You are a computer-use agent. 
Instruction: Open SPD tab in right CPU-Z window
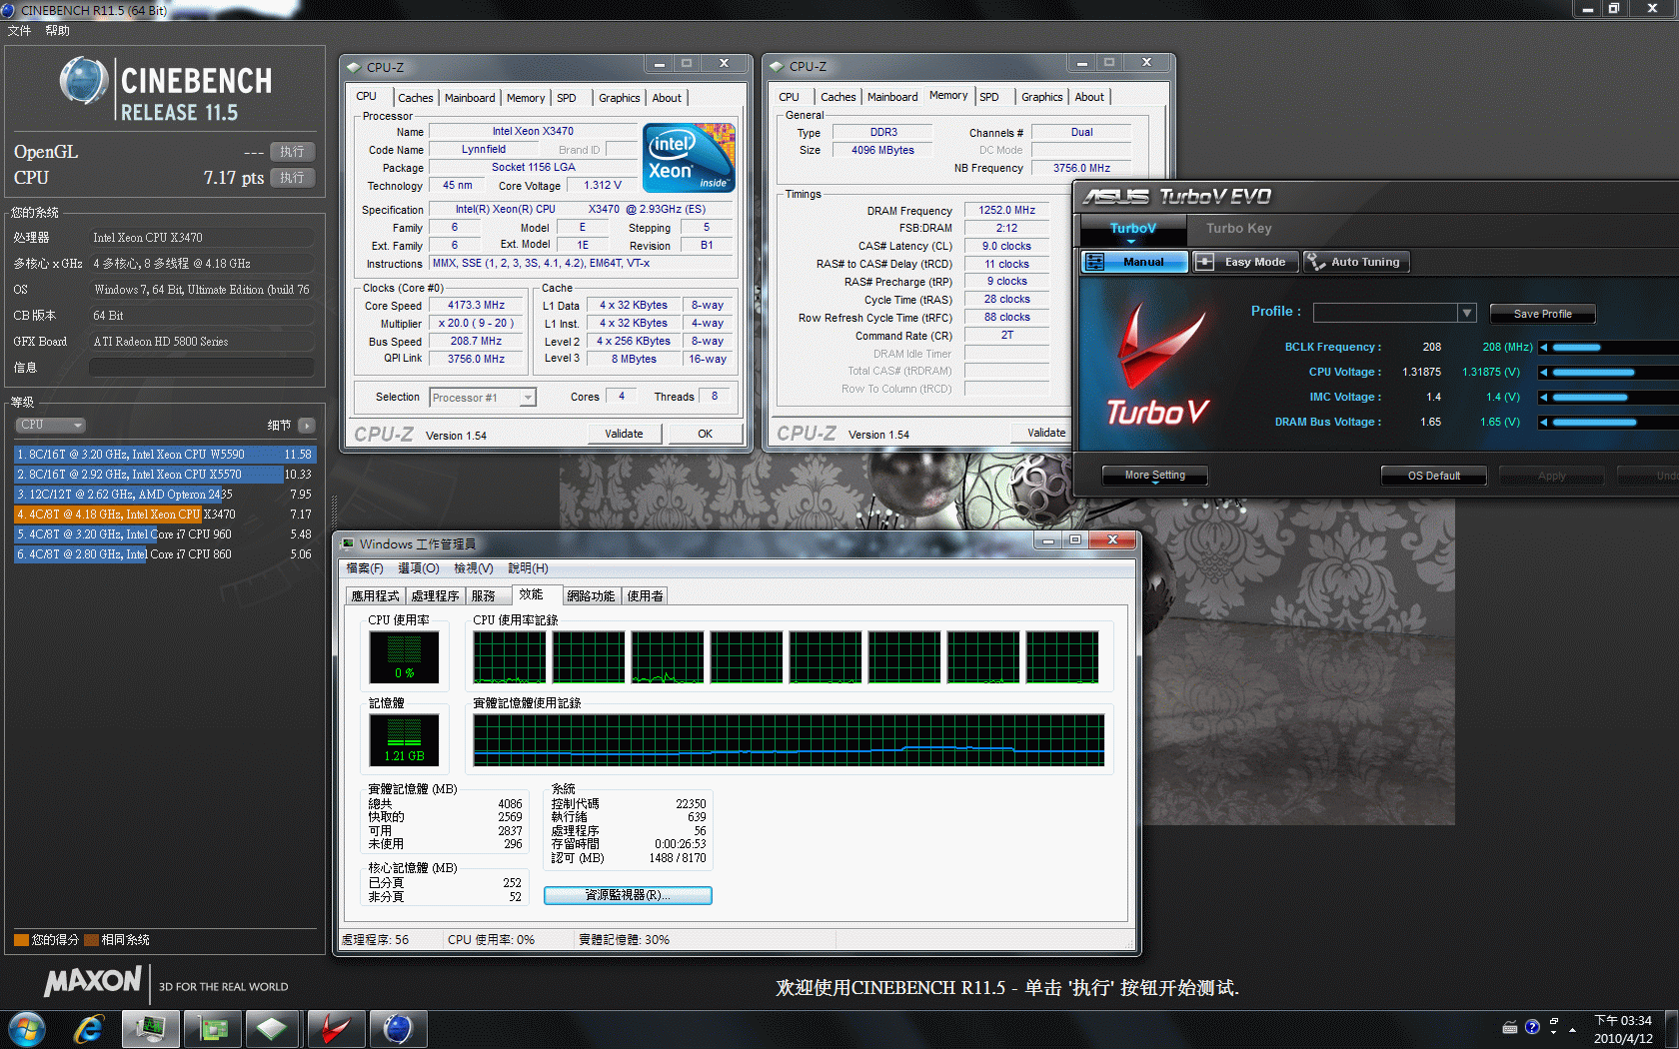pyautogui.click(x=989, y=97)
